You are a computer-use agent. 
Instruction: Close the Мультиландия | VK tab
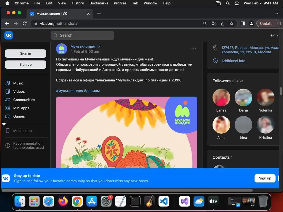click(88, 14)
